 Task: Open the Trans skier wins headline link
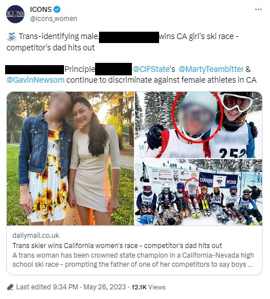(117, 246)
